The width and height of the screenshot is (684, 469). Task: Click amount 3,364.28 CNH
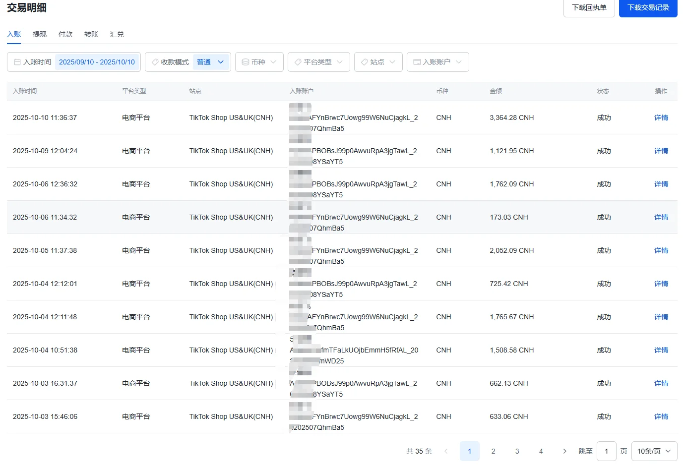[512, 117]
